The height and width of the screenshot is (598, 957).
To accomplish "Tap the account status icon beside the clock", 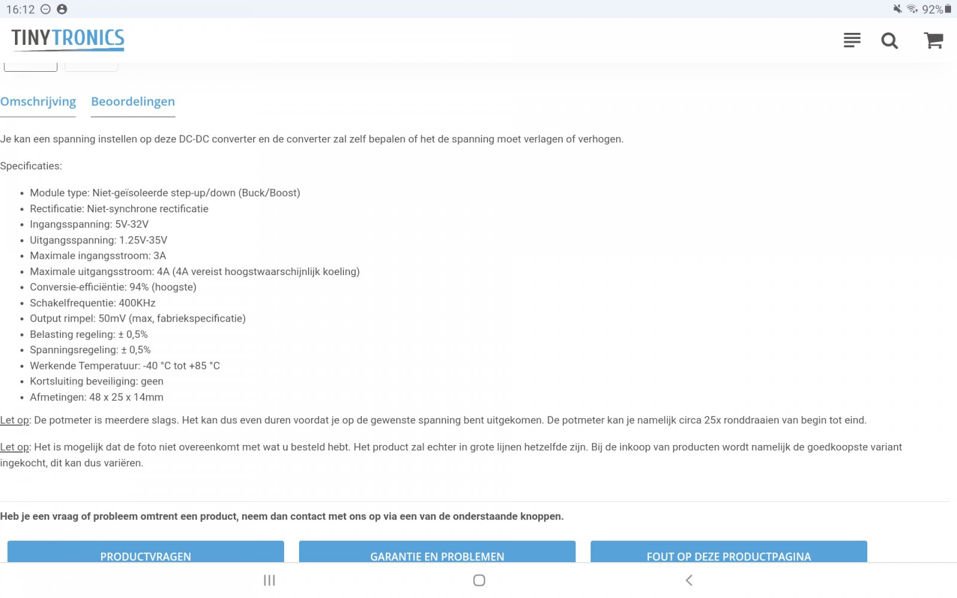I will click(62, 9).
